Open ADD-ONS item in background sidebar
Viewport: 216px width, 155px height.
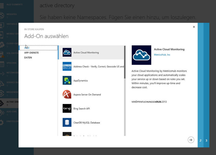(12, 112)
